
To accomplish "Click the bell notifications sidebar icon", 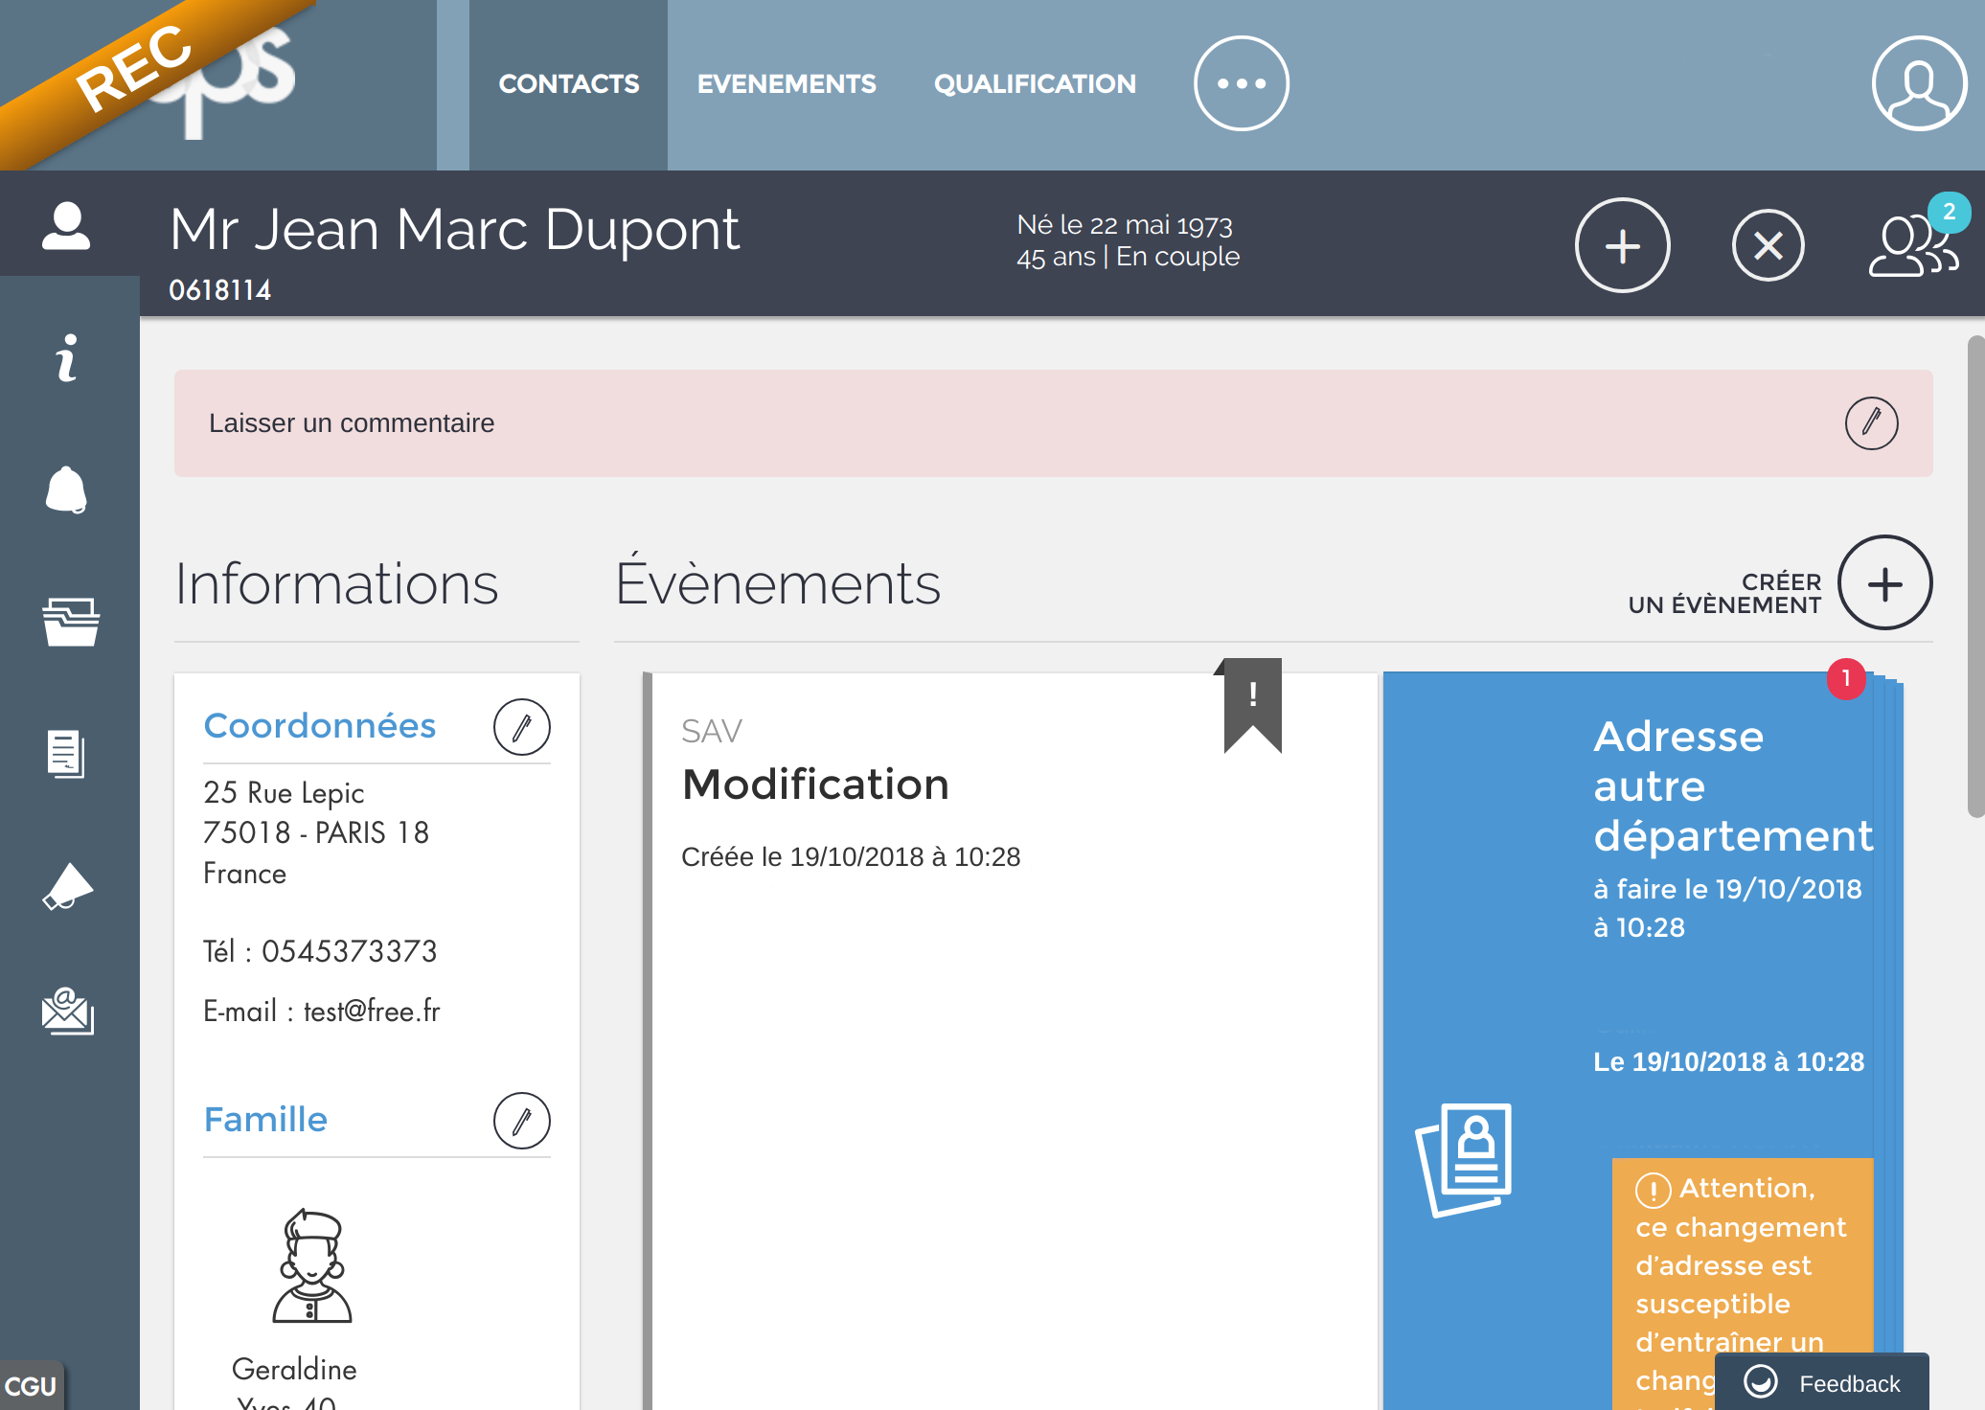I will (66, 490).
